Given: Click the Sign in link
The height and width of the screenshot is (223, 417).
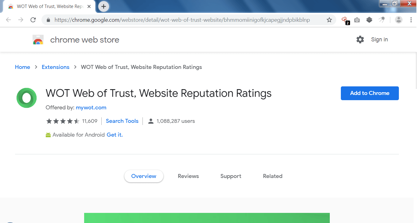Looking at the screenshot, I should (x=380, y=40).
